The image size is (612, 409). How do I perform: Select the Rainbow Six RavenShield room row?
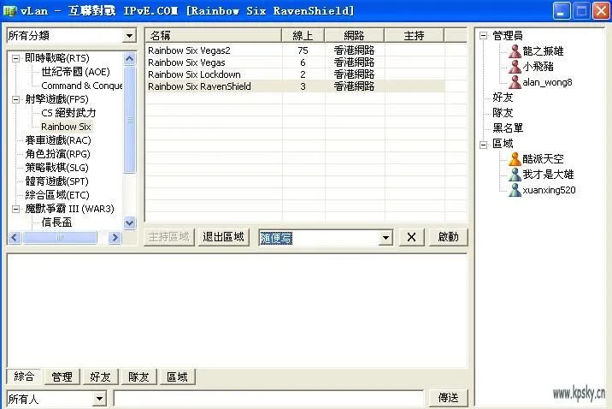point(296,86)
